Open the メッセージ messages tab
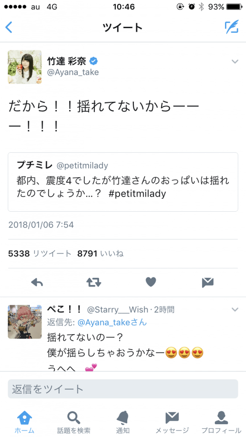Screen dimensions: 246x437 click(x=172, y=422)
